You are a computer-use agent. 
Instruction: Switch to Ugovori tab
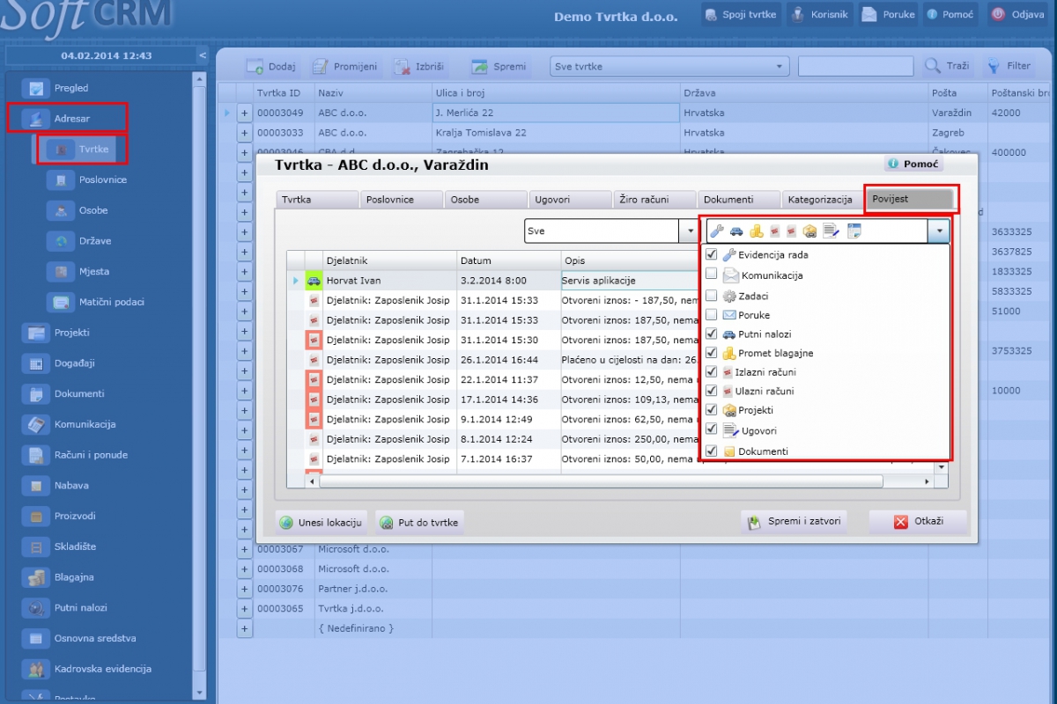(570, 200)
